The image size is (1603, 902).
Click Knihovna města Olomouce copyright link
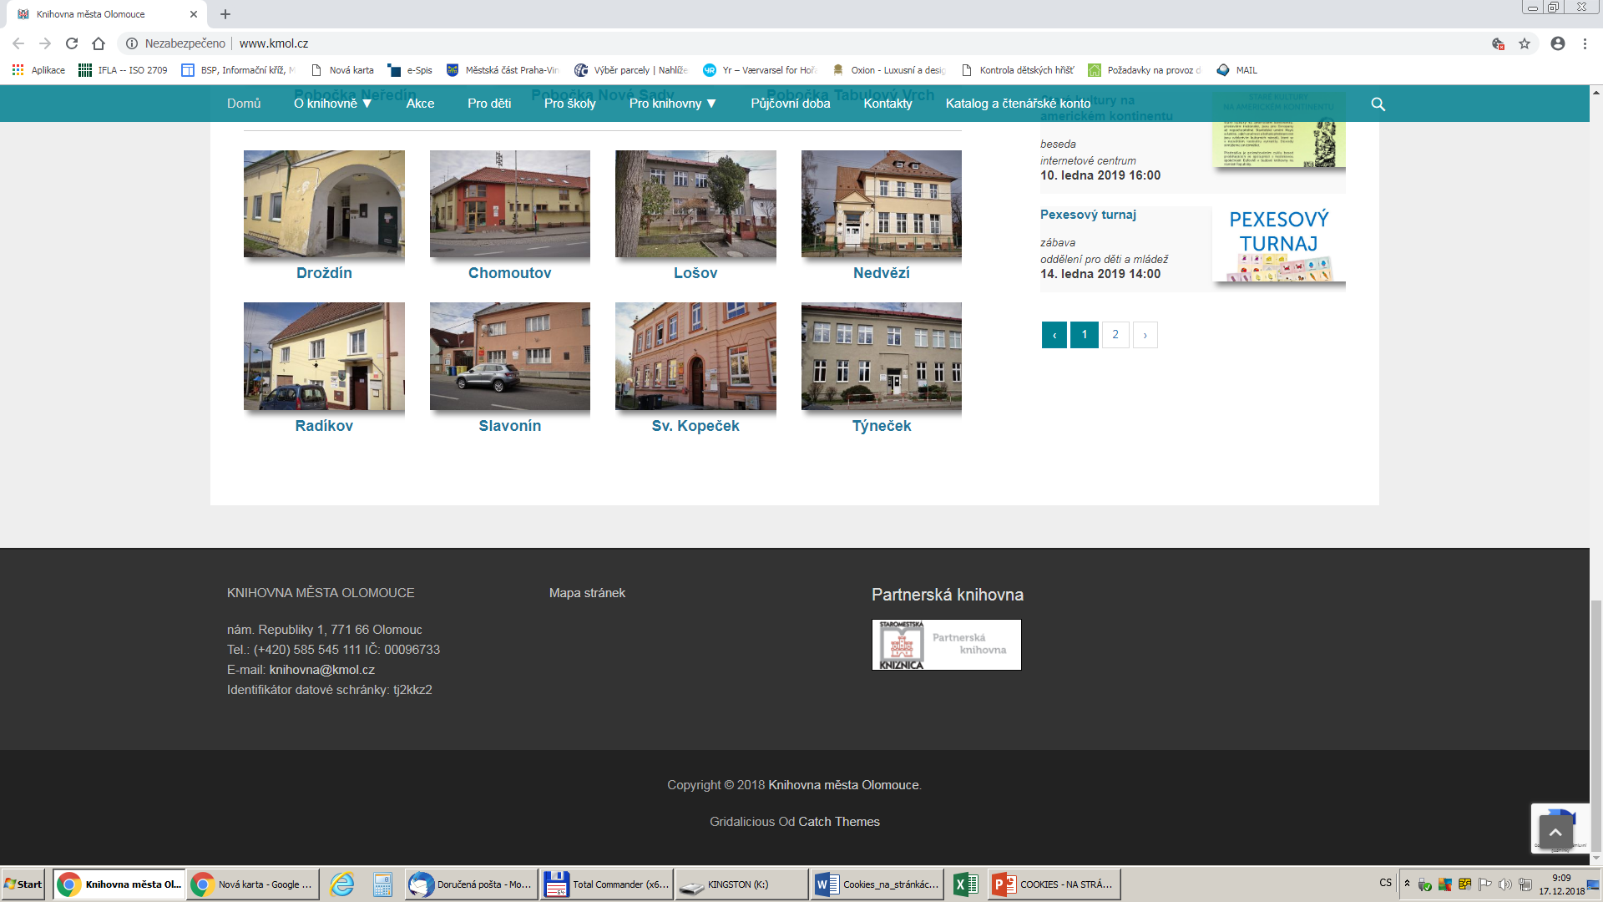coord(843,785)
